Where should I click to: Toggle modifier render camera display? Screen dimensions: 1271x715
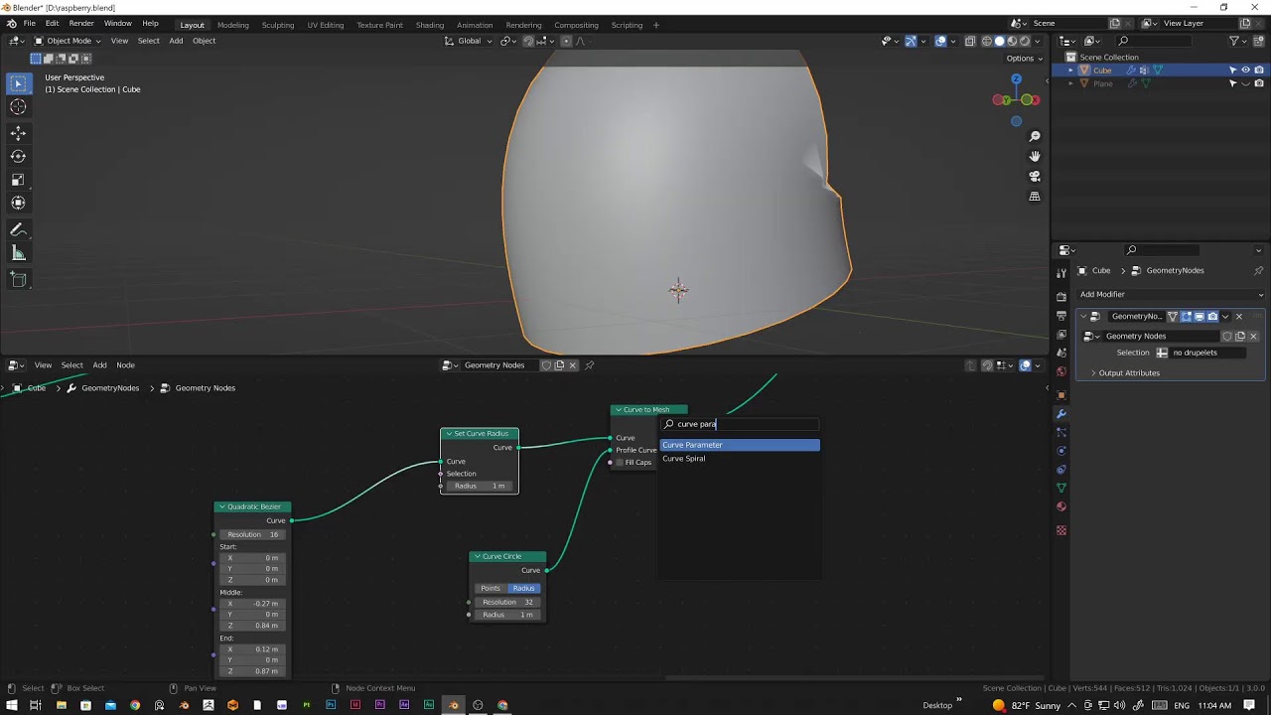click(1211, 316)
